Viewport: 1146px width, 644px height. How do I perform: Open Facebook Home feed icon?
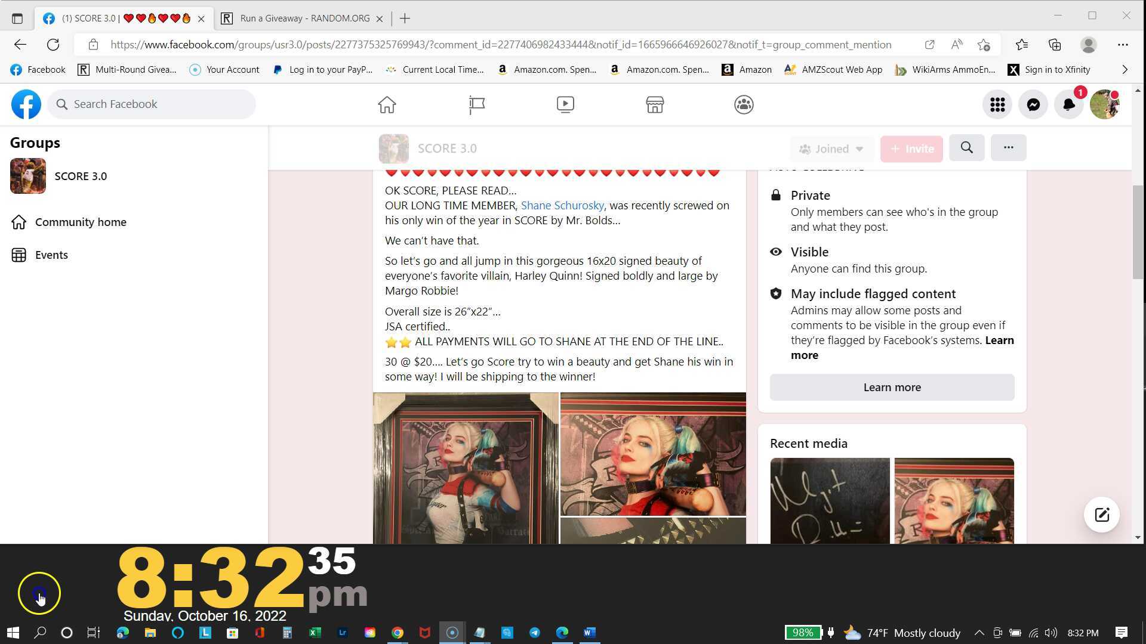387,104
